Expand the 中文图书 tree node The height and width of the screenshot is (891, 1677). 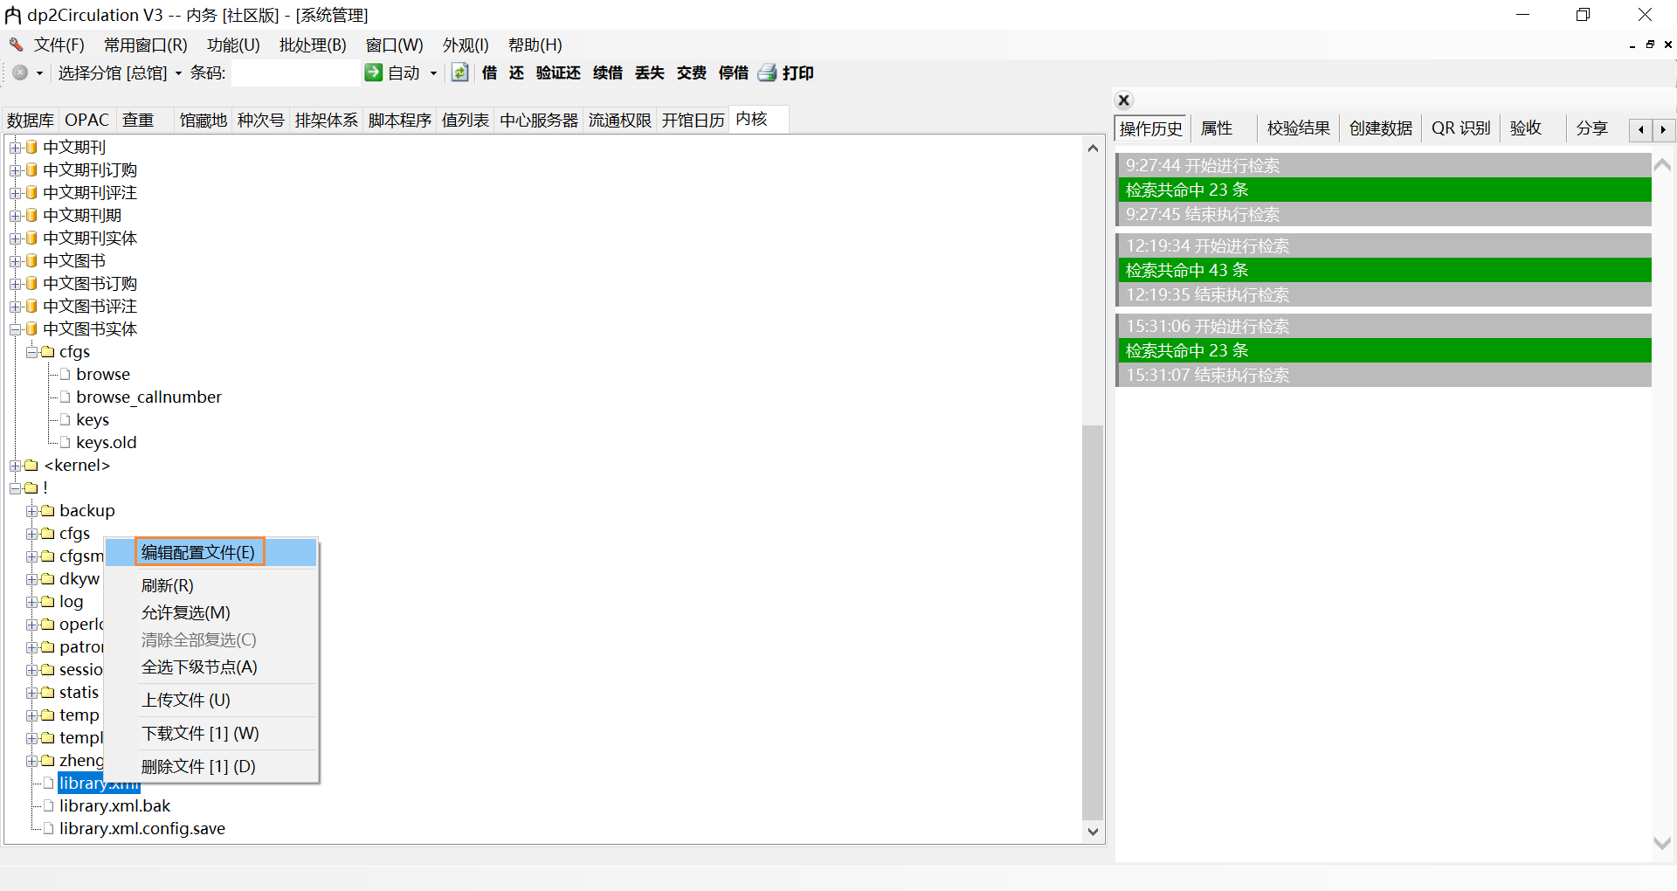[x=15, y=260]
